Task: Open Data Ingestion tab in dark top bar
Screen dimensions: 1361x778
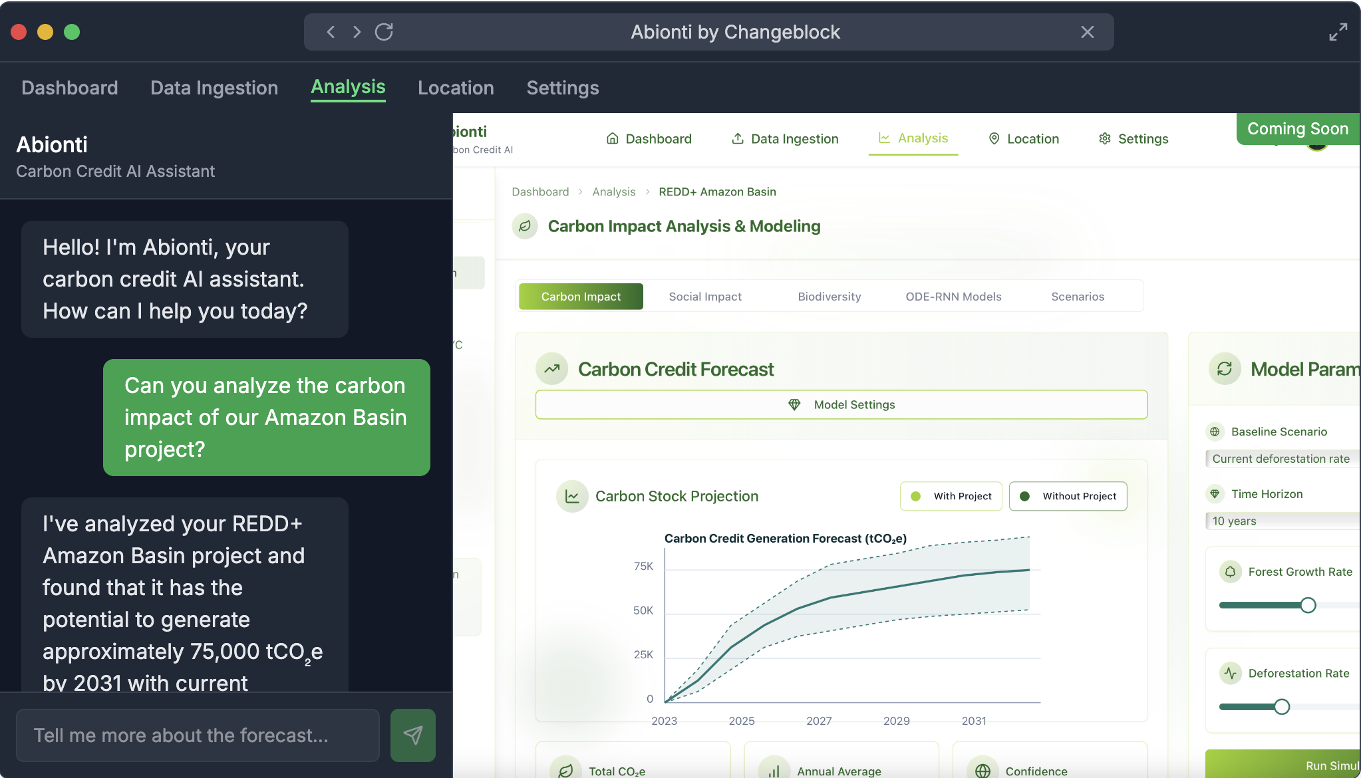Action: [x=214, y=88]
